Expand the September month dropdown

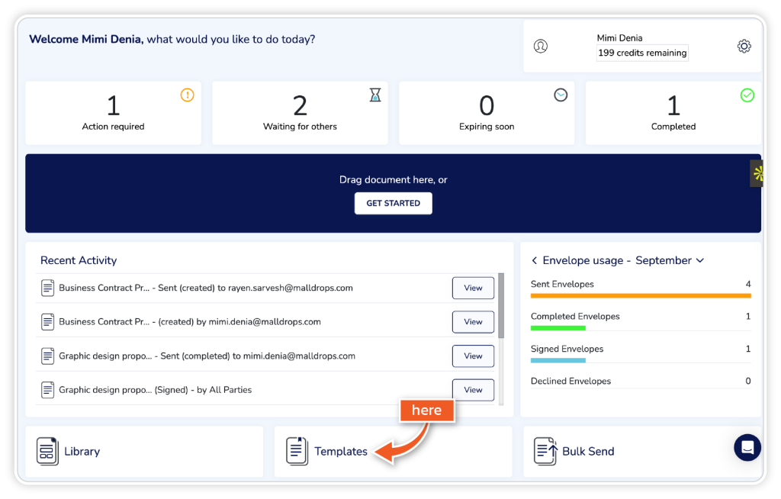pos(700,260)
